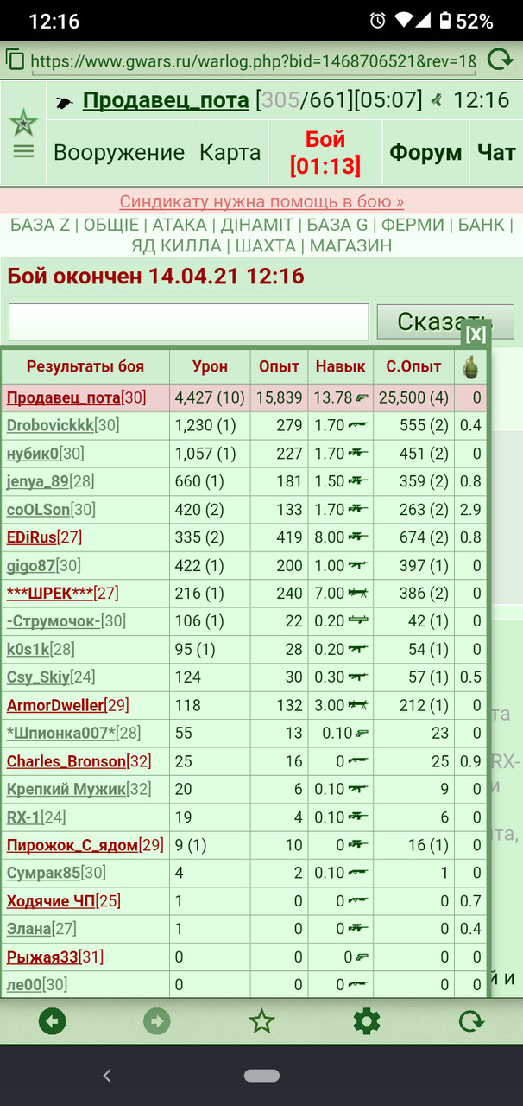The image size is (523, 1106).
Task: Tap weapon icon in Drobovickkk row
Action: 358,425
